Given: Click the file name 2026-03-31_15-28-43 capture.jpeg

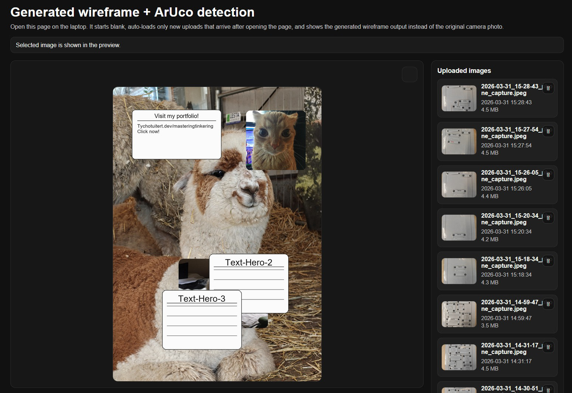Looking at the screenshot, I should tap(511, 90).
